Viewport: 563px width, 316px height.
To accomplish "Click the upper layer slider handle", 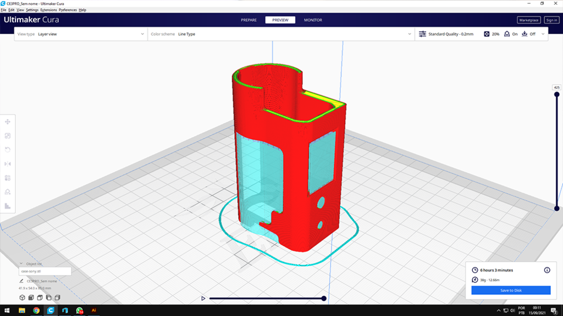I will pos(556,94).
